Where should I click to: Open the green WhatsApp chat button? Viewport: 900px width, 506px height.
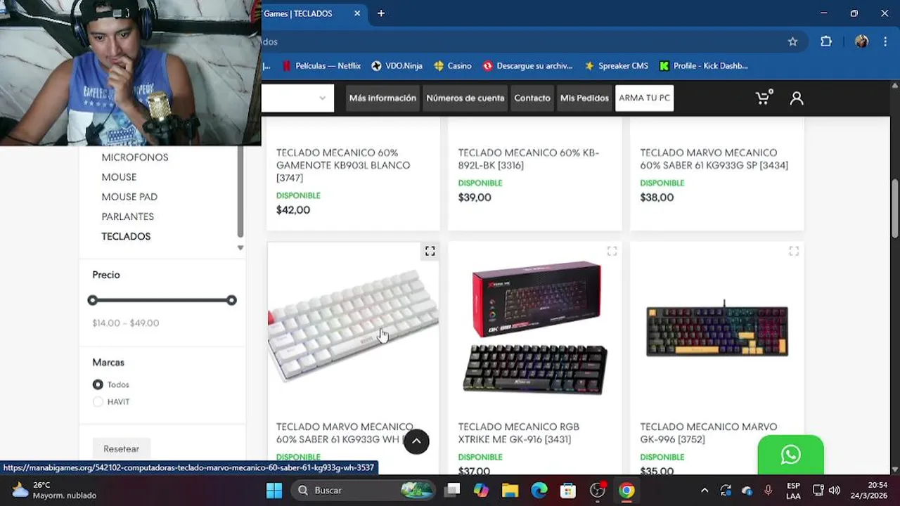point(790,455)
